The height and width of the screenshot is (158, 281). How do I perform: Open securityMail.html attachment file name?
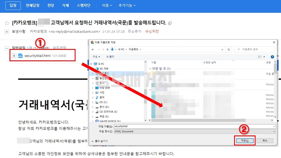pyautogui.click(x=37, y=56)
